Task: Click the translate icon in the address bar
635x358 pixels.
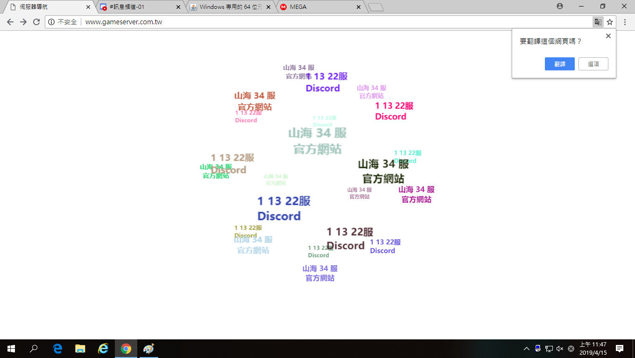Action: point(598,22)
